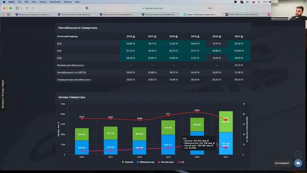This screenshot has width=307, height=173.
Task: Click the Операционная рентабельность label
Action: 74,80
